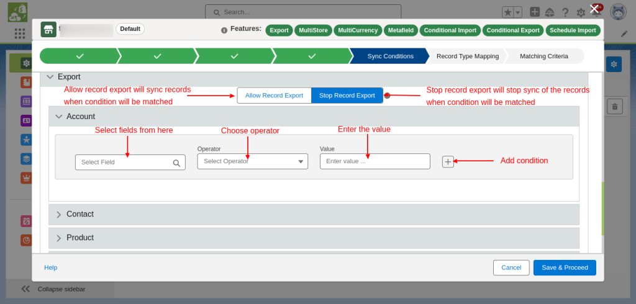636x304 pixels.
Task: Click the green store icon in modal header
Action: tap(48, 30)
